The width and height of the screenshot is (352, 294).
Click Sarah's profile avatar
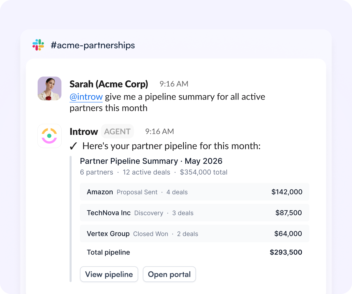pos(50,89)
